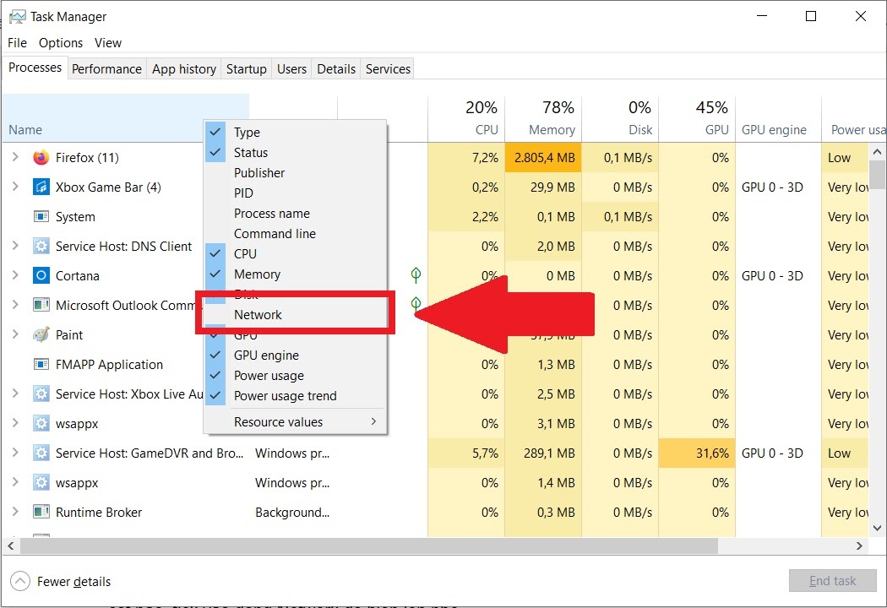Click the Xbox Game Bar process icon
The width and height of the screenshot is (887, 608).
pos(41,187)
